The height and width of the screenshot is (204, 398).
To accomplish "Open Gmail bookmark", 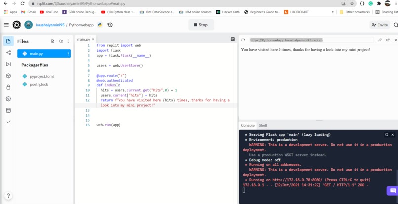I will pyautogui.click(x=28, y=12).
